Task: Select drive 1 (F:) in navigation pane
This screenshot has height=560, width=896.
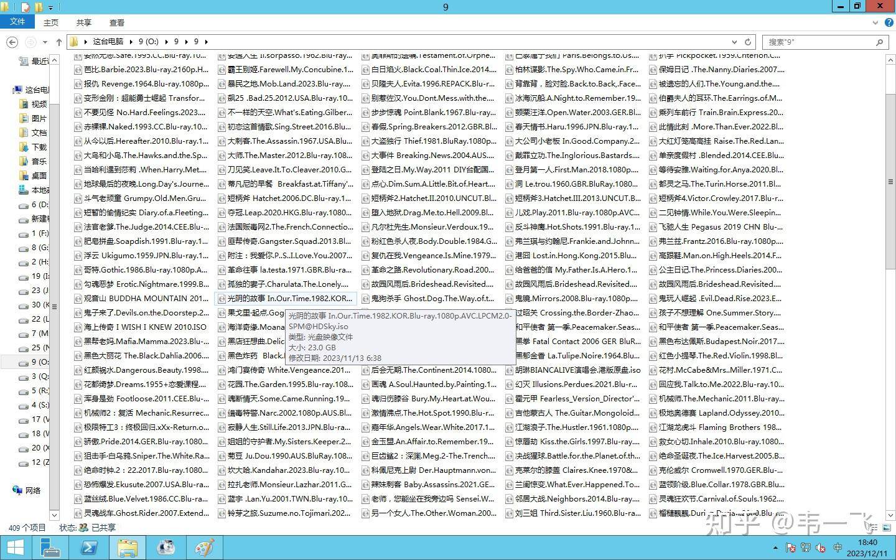Action: pyautogui.click(x=34, y=233)
